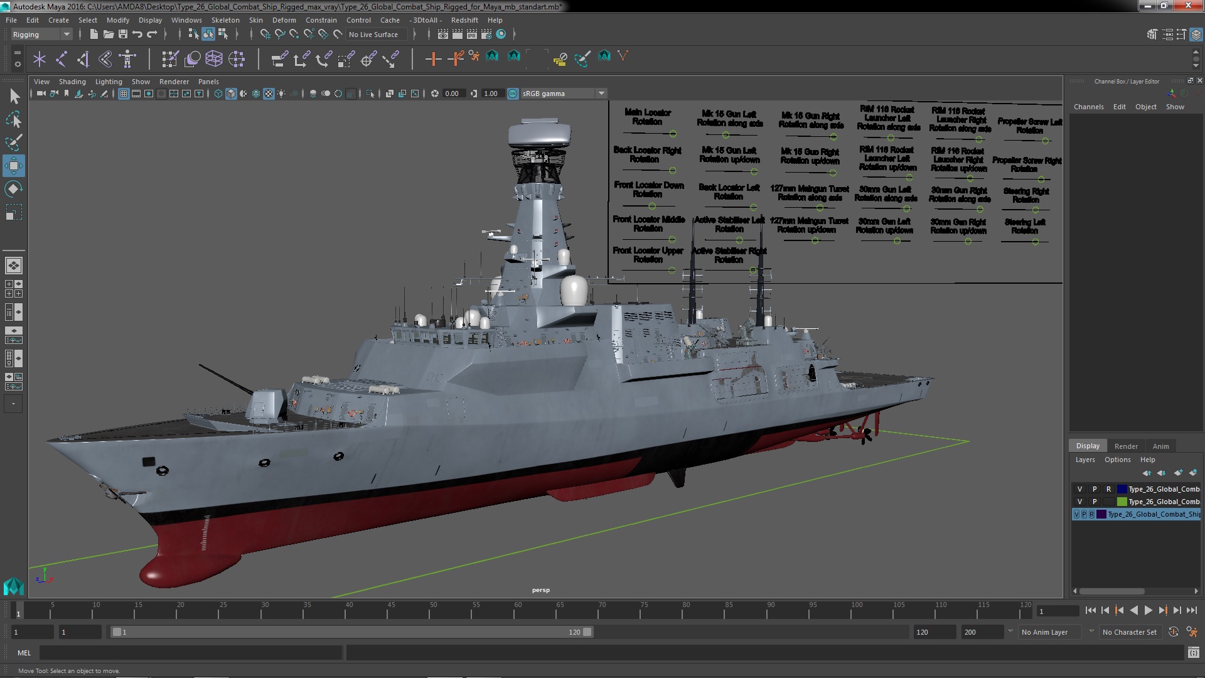Toggle viewport grid display icon
Viewport: 1205px width, 678px height.
(124, 94)
